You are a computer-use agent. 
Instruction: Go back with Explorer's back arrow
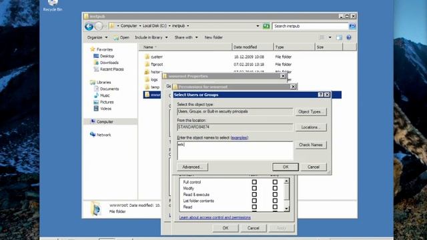89,26
